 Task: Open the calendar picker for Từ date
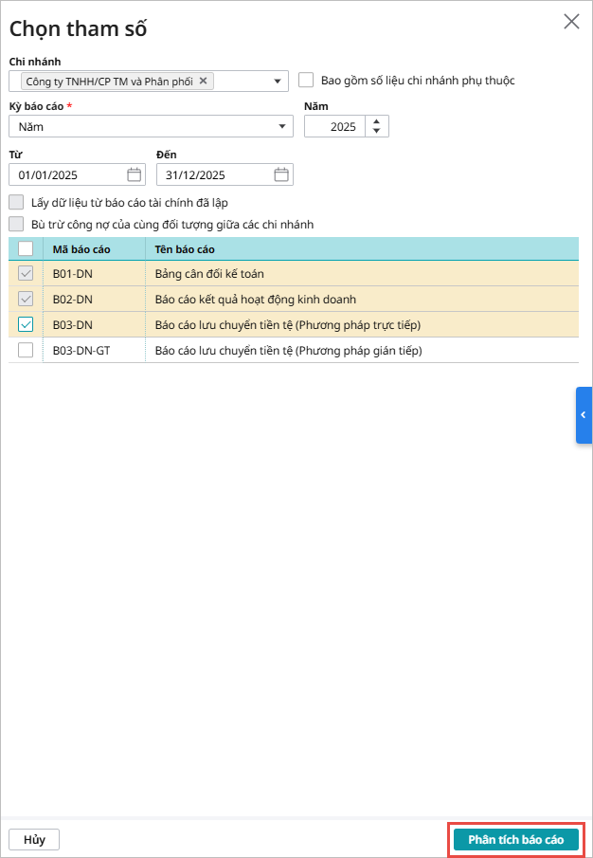(134, 174)
